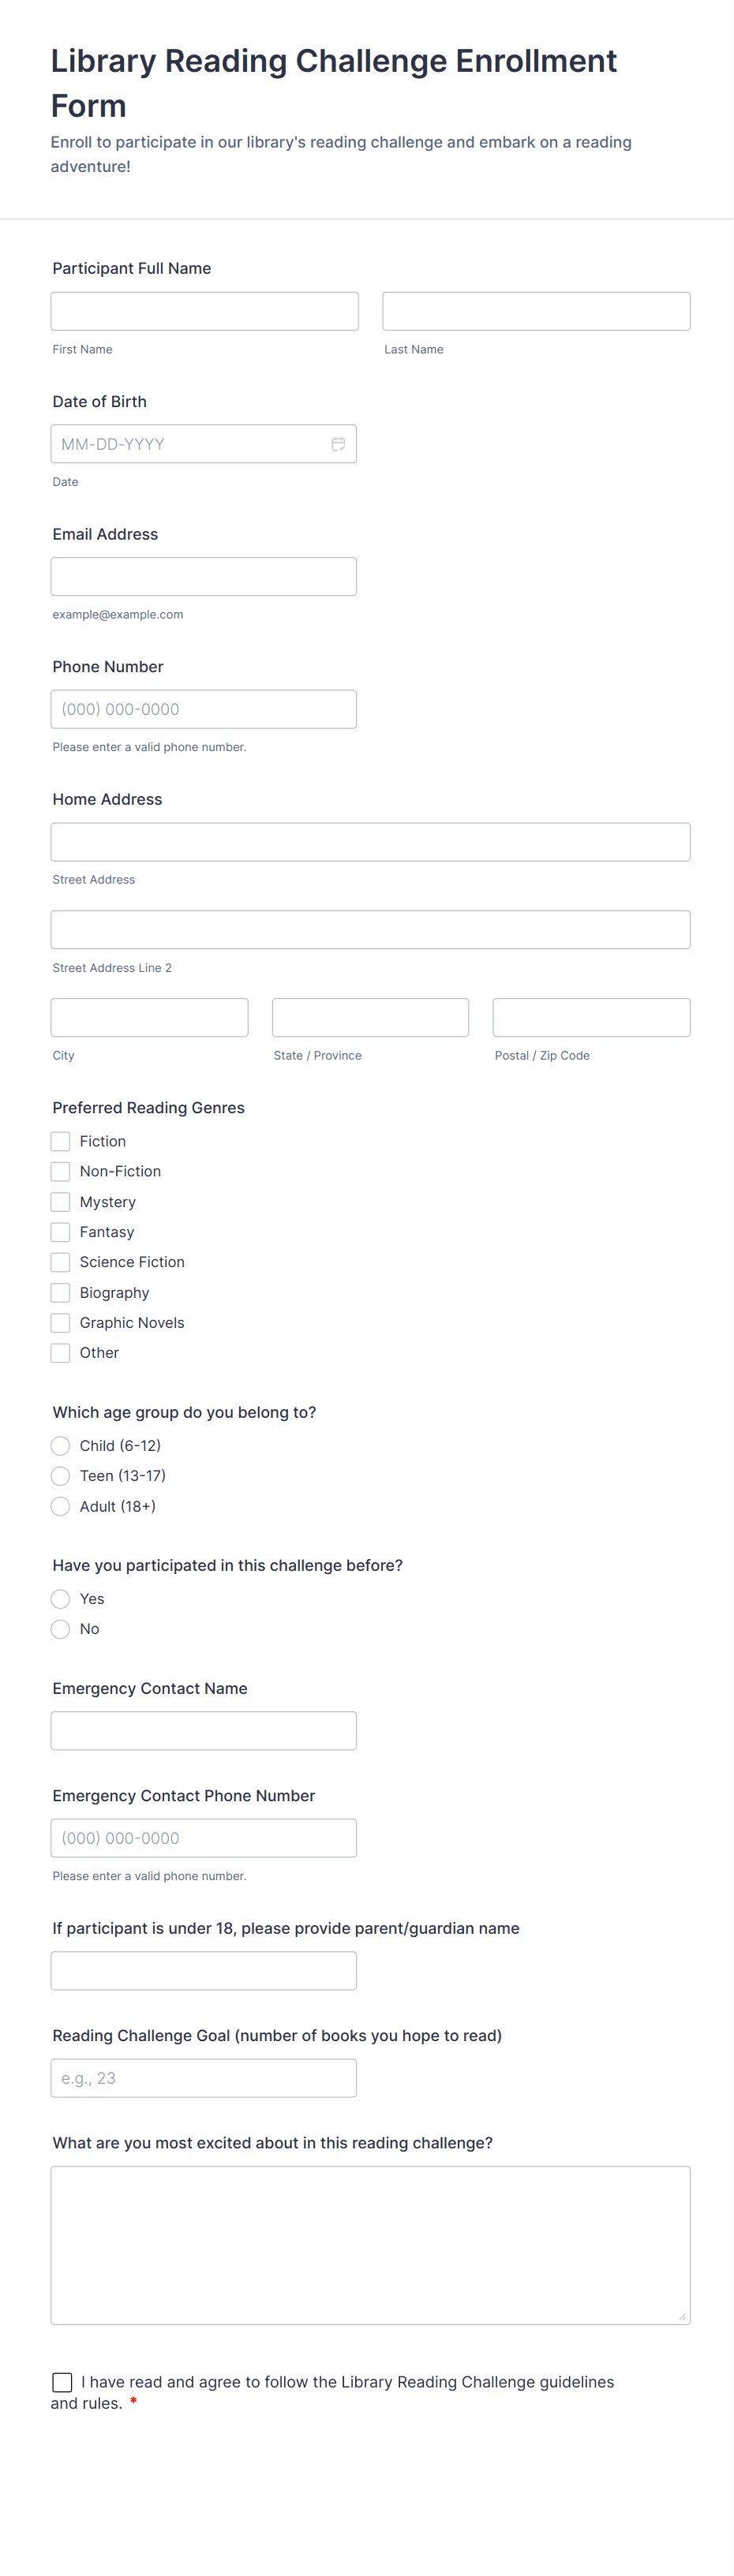This screenshot has height=2576, width=734.
Task: Check the Fiction genre checkbox
Action: click(x=61, y=1141)
